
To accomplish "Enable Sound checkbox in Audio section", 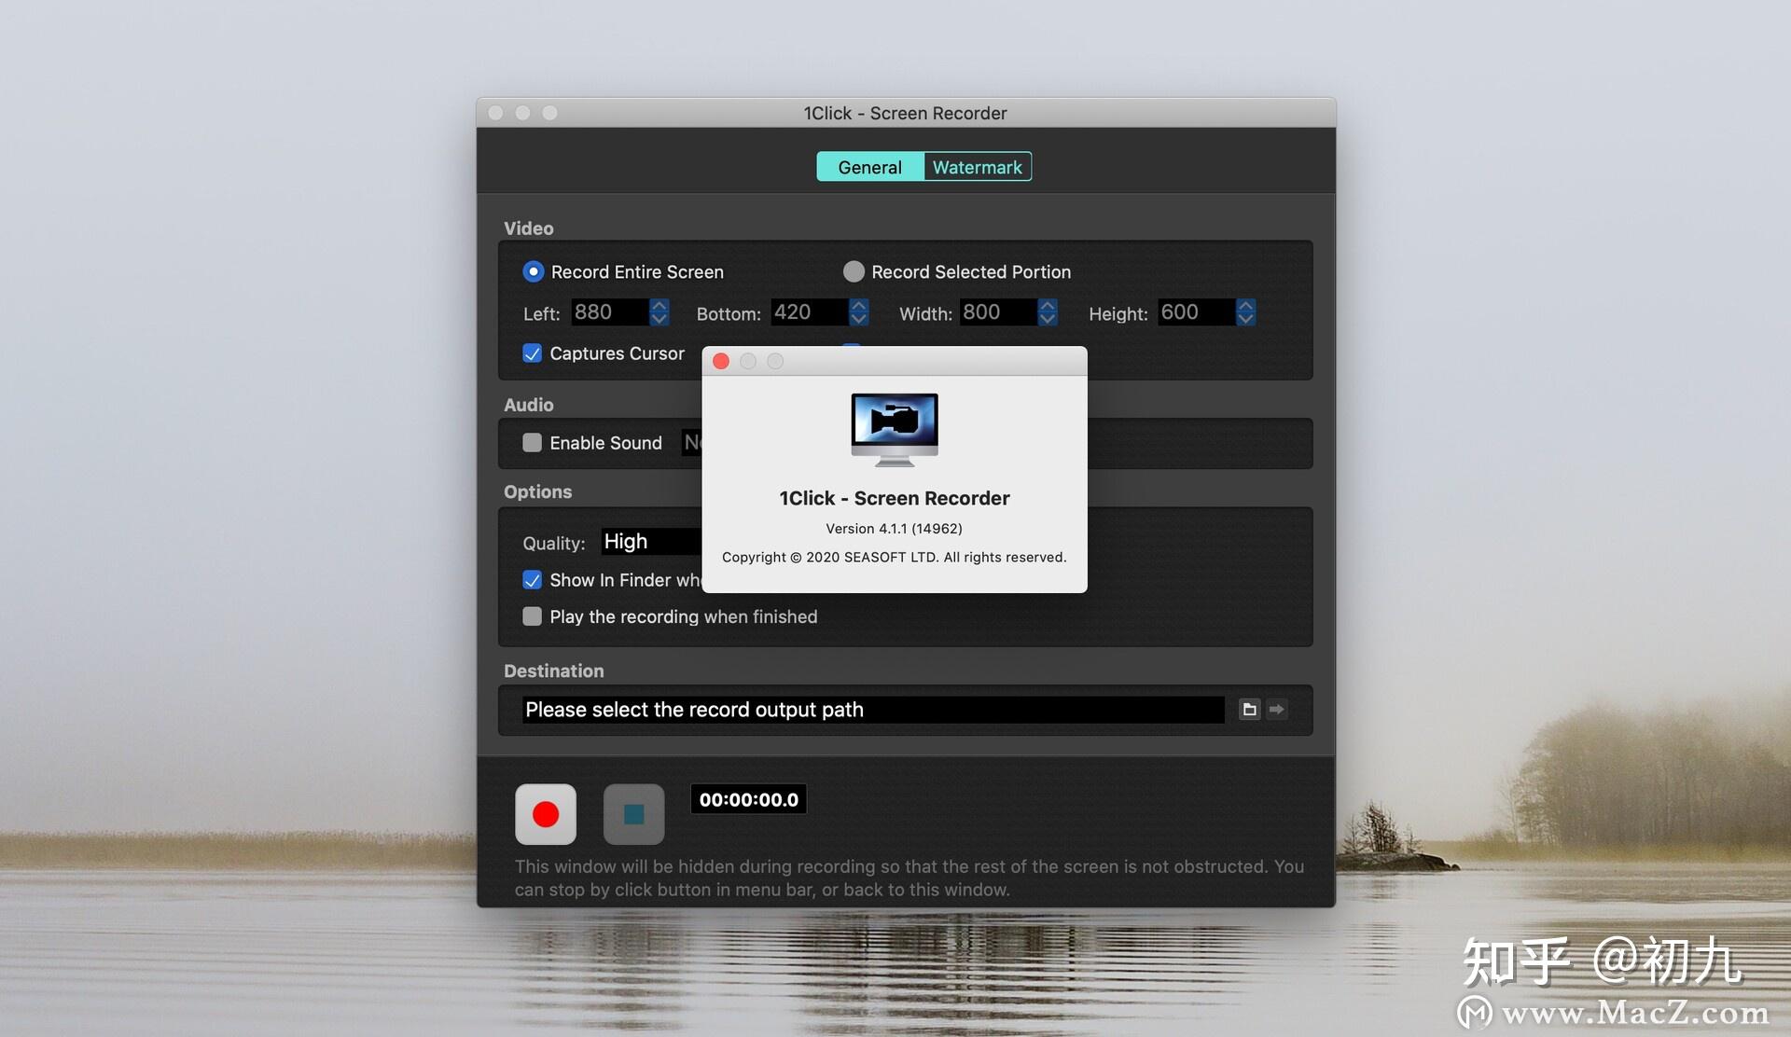I will 532,443.
